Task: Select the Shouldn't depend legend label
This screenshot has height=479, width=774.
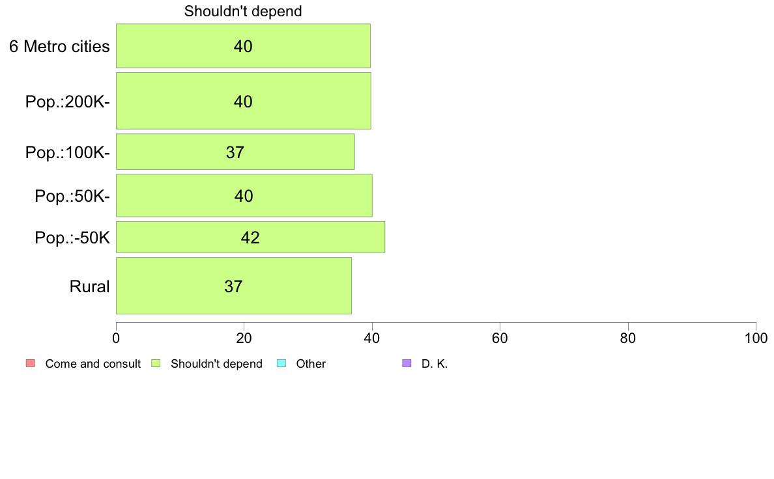Action: pyautogui.click(x=216, y=364)
